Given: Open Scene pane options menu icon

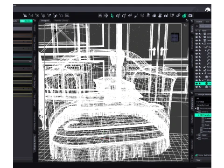Looking at the screenshot, I should point(192,21).
